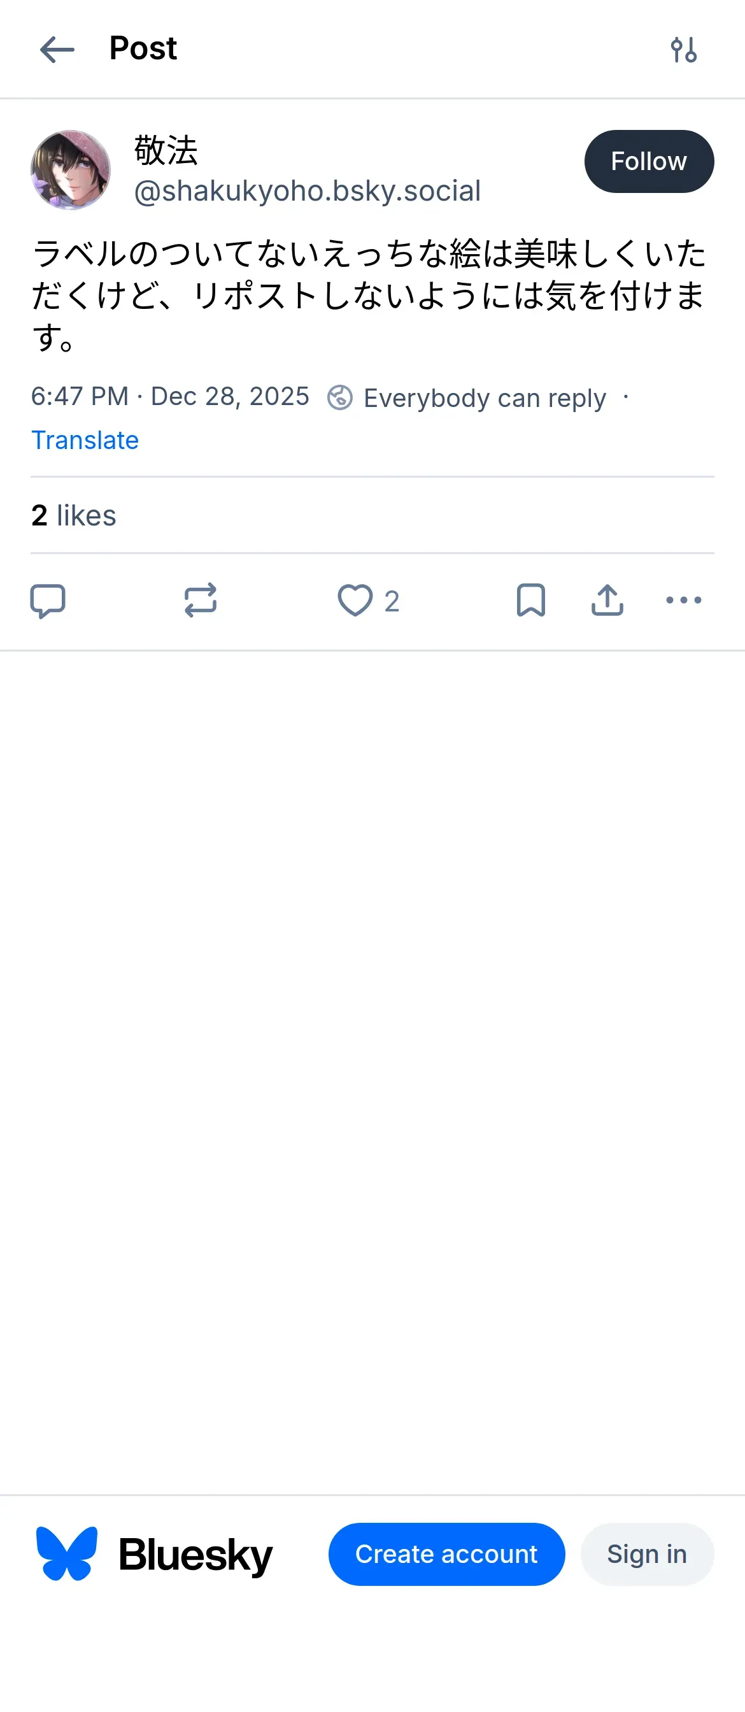This screenshot has height=1712, width=745.
Task: Bookmark this post
Action: (x=530, y=601)
